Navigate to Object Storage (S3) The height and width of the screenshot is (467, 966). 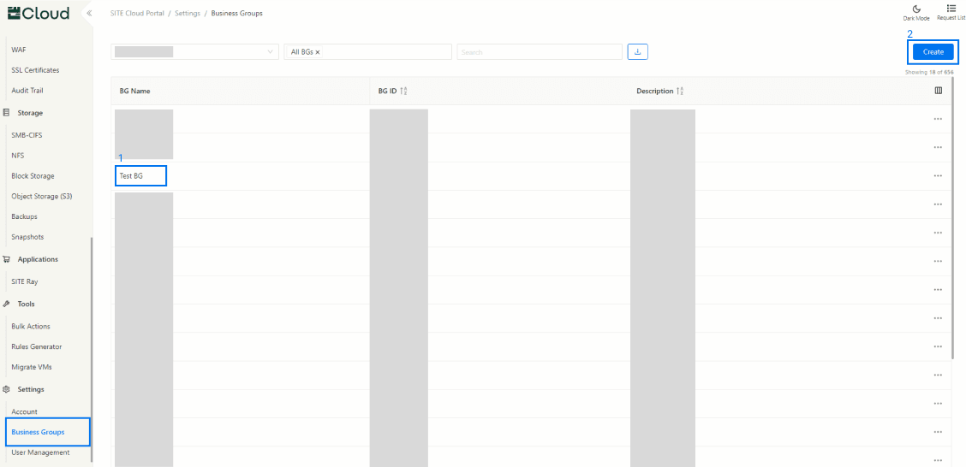pyautogui.click(x=41, y=196)
